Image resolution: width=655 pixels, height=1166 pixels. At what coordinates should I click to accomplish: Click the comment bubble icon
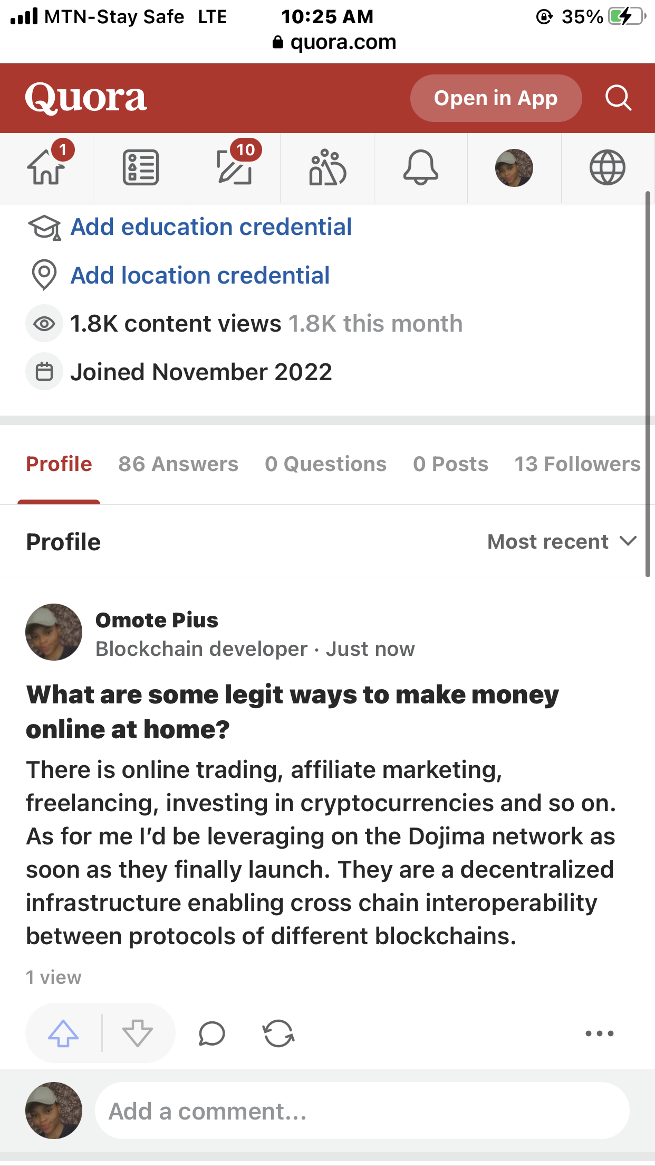tap(212, 1033)
